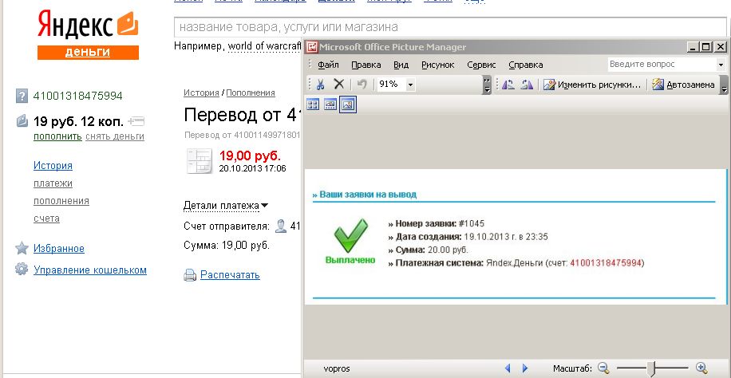731x378 pixels.
Task: Open the счета sidebar link
Action: (x=46, y=219)
